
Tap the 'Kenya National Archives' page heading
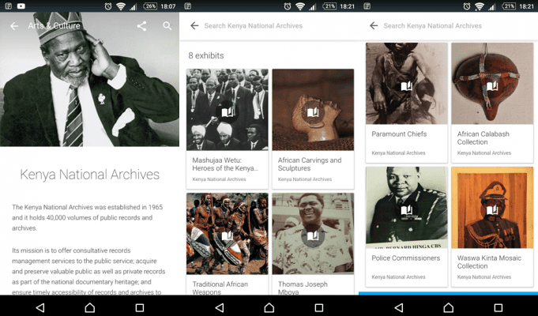[x=89, y=175]
